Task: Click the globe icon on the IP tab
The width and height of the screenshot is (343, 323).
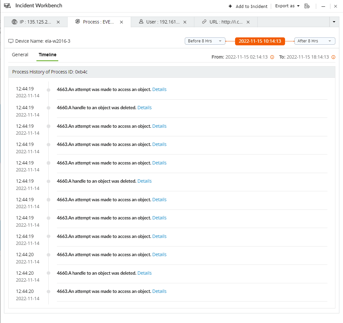Action: tap(14, 22)
